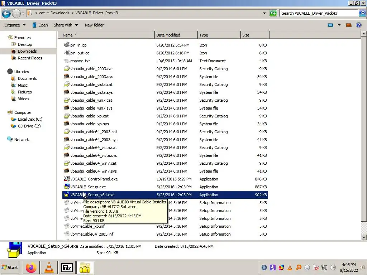The height and width of the screenshot is (275, 367).
Task: Select vbaudio_cable_2003.sys file icon
Action: coord(67,77)
